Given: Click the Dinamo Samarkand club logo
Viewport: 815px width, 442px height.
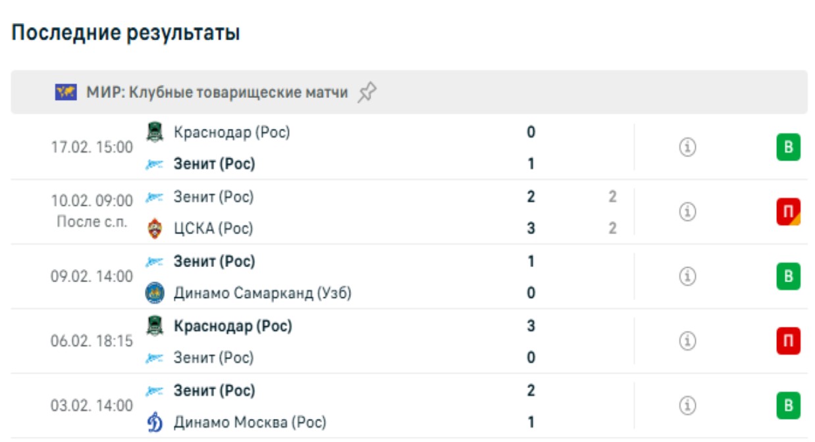Looking at the screenshot, I should coord(155,293).
